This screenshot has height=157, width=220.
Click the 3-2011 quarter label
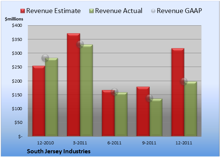[x=80, y=143]
